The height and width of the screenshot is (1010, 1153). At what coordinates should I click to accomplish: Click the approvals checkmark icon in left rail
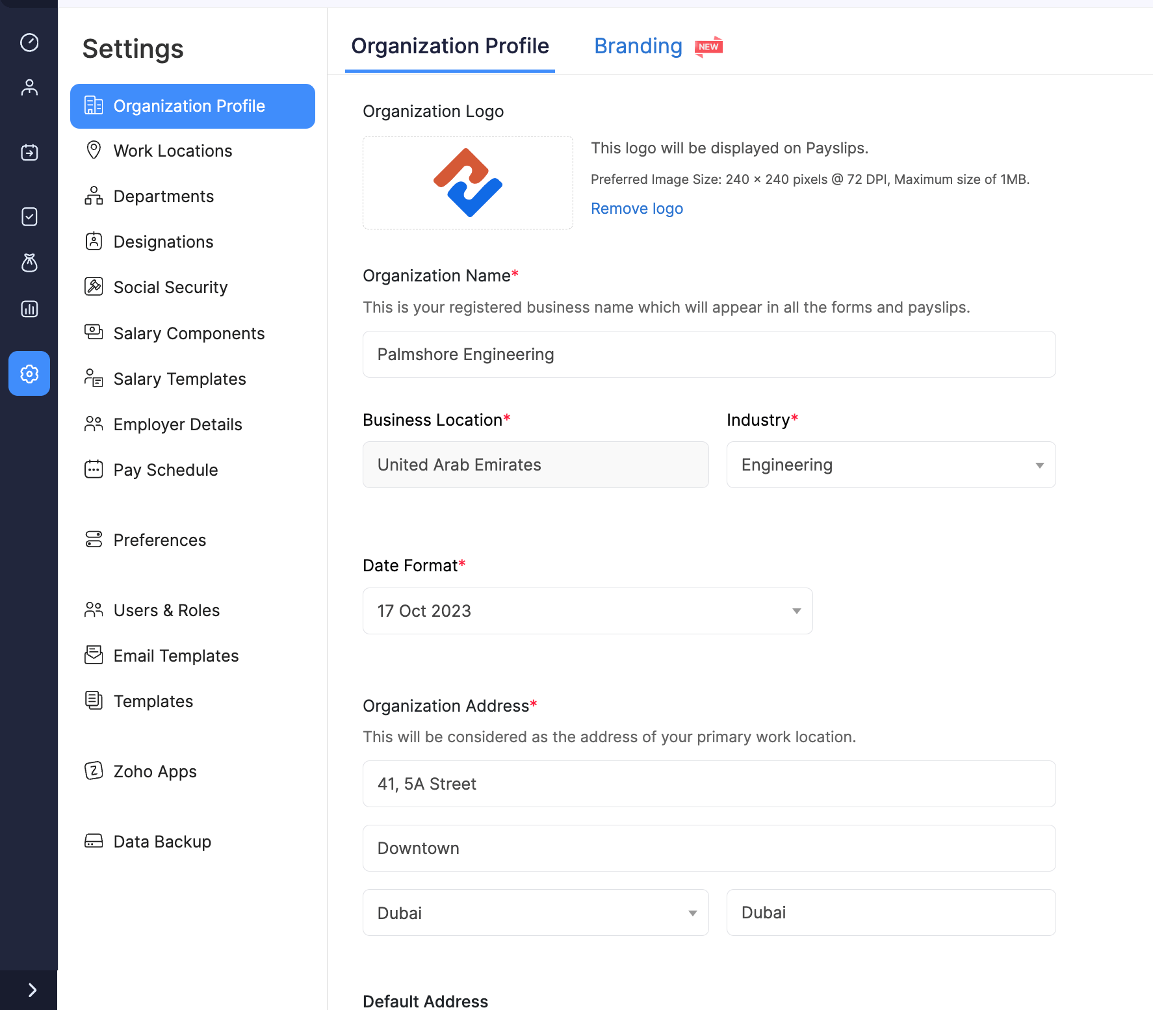[29, 216]
